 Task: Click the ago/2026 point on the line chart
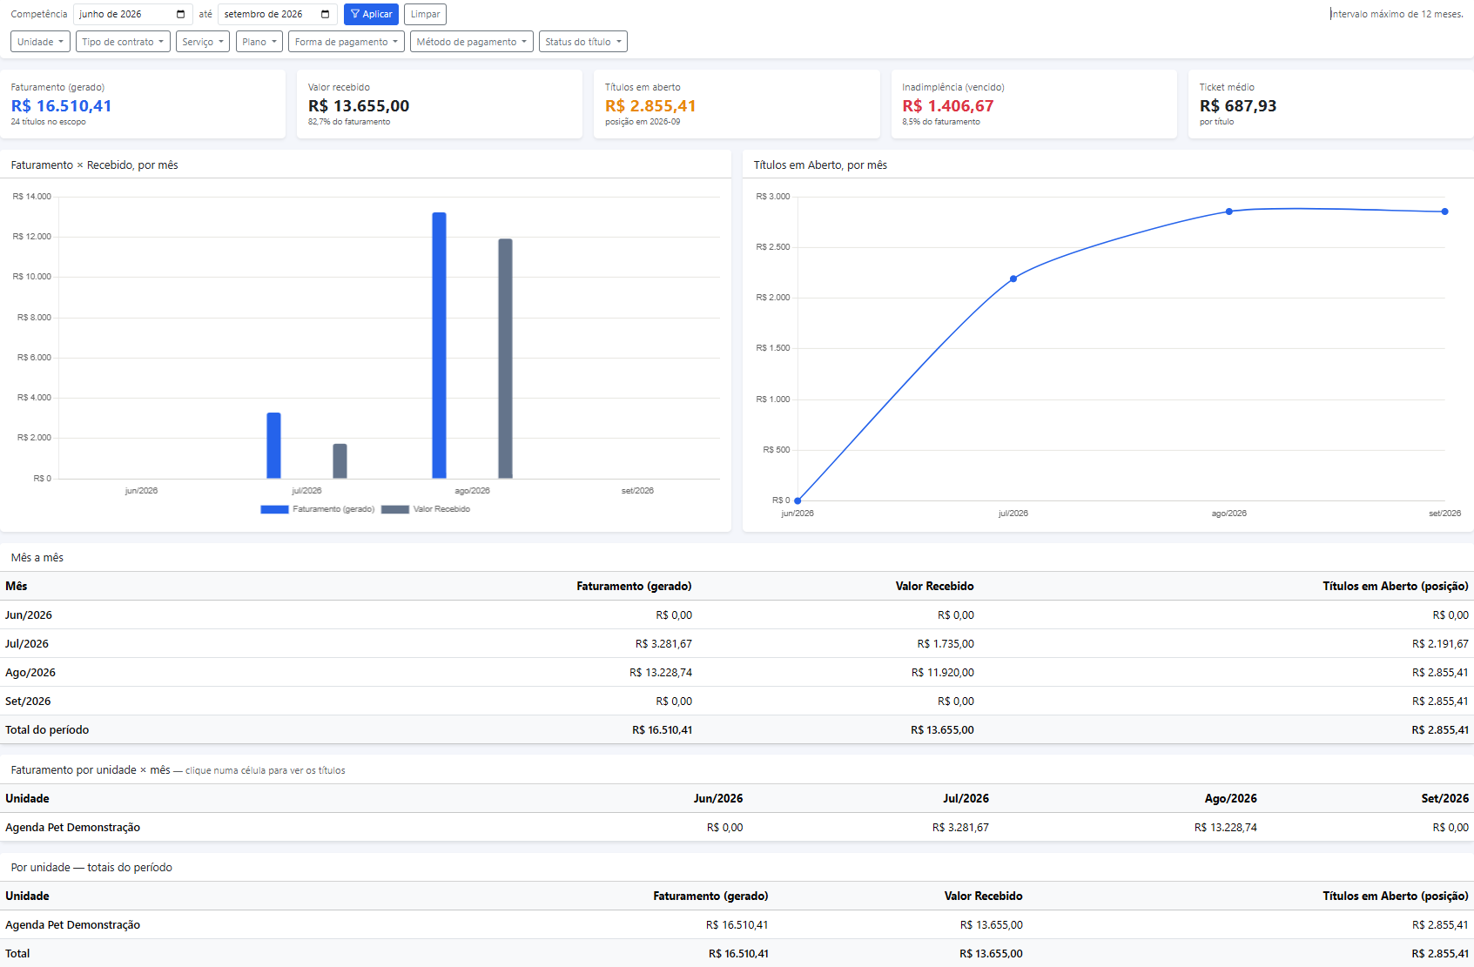1229,212
